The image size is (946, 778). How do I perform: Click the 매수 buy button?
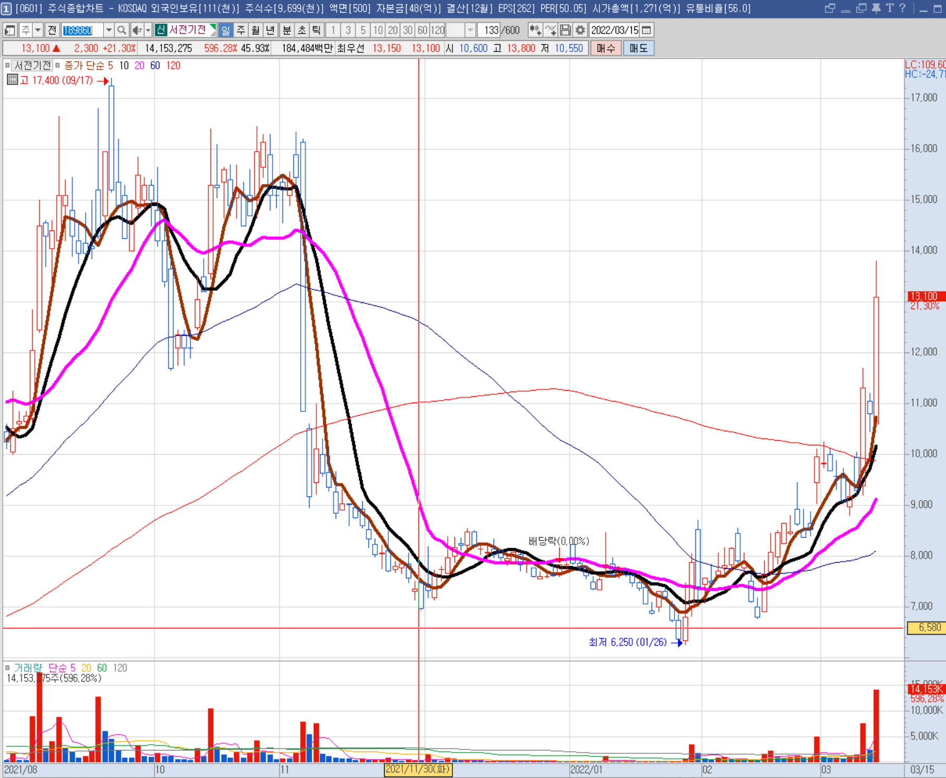(606, 48)
